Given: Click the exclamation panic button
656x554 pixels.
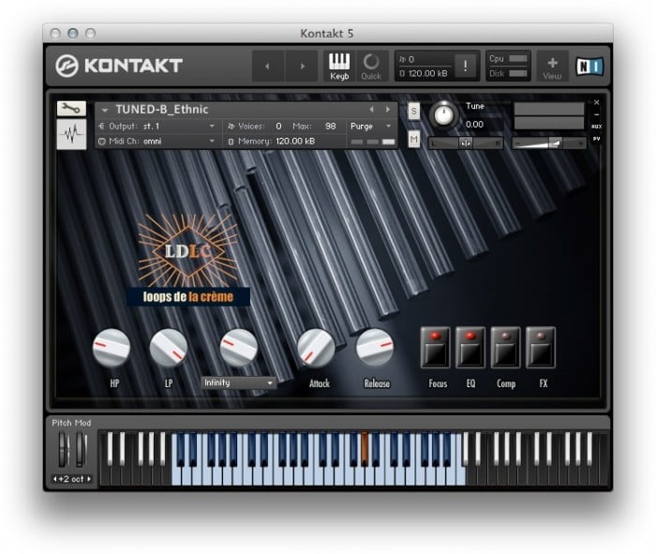Looking at the screenshot, I should (x=465, y=66).
